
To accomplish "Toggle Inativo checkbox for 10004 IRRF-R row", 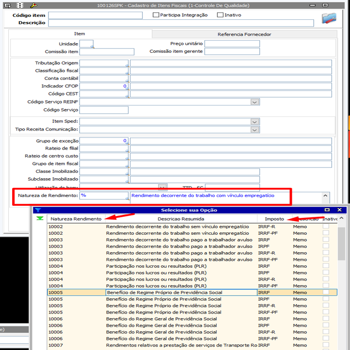I will point(326,279).
